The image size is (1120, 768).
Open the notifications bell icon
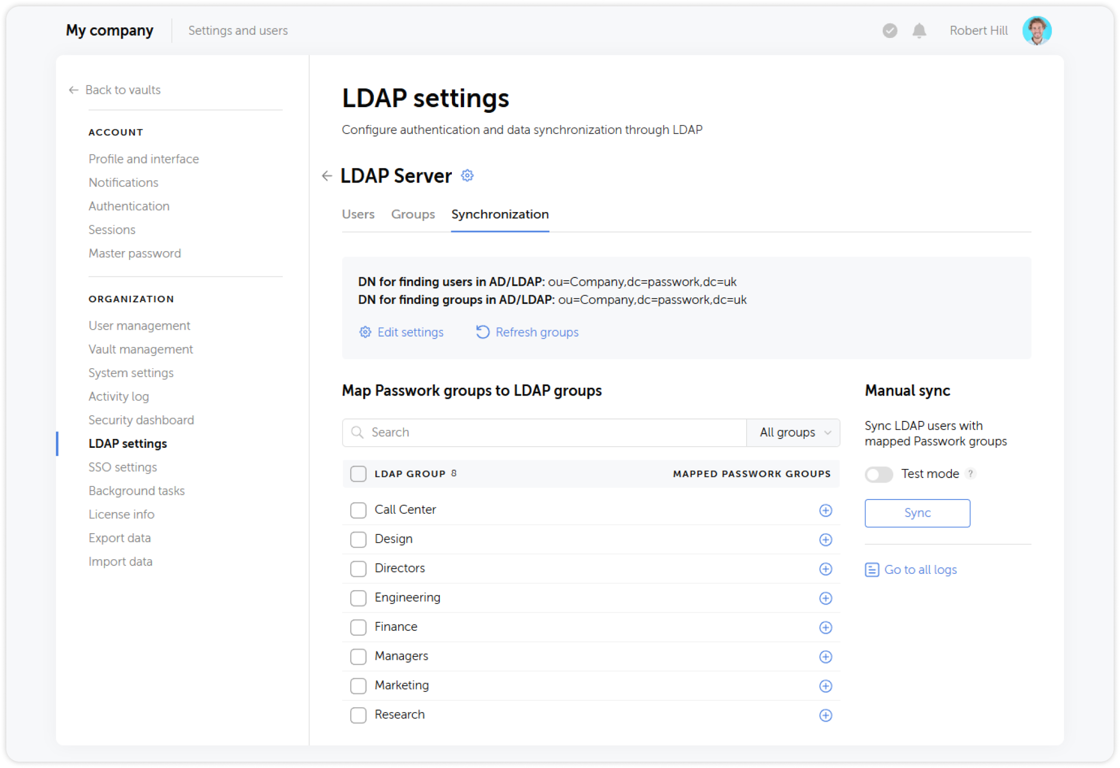(919, 31)
